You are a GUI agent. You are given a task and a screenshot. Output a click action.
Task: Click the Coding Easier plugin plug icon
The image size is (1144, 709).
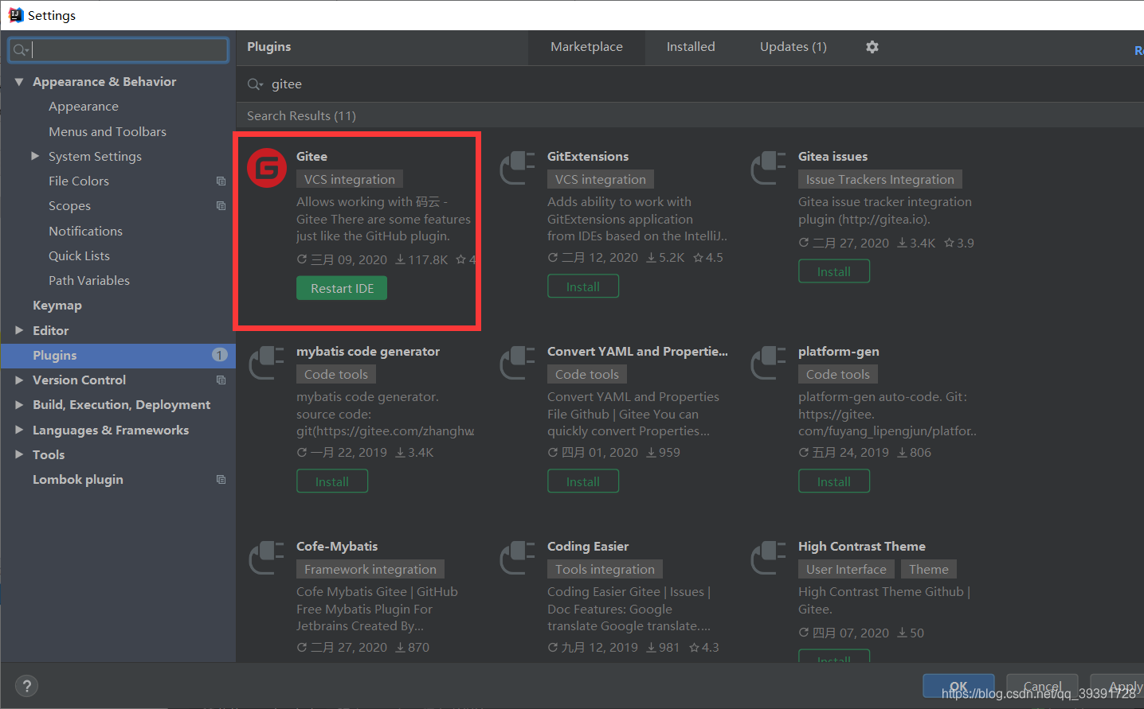click(517, 558)
